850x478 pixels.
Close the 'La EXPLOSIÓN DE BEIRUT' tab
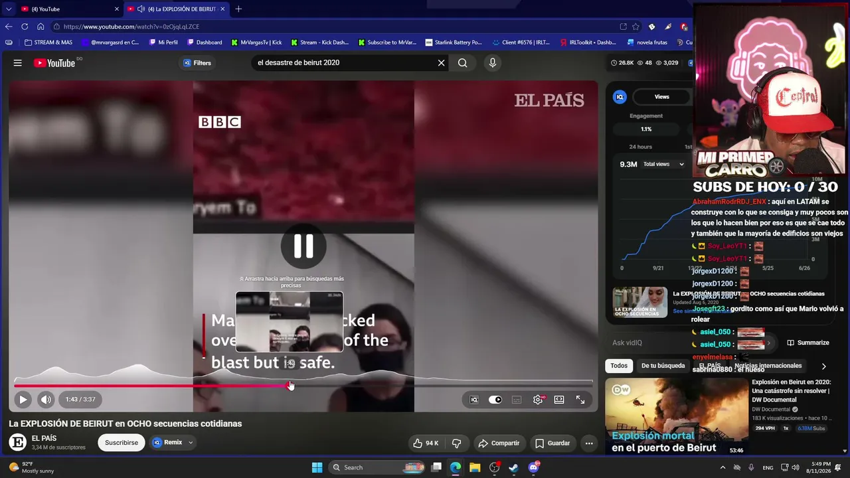point(222,9)
